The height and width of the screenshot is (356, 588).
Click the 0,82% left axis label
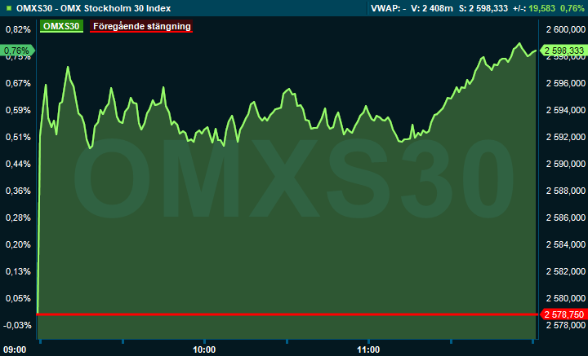point(16,29)
